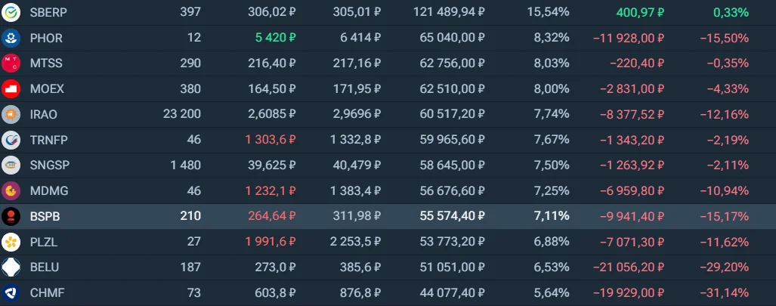Screen dimensions: 776x306
Task: Click CHMF average price 876,8 ₽
Action: (x=360, y=293)
